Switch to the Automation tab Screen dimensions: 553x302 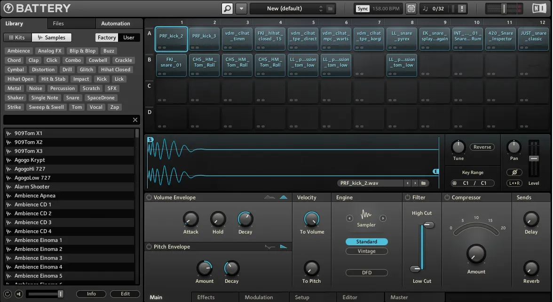click(x=116, y=23)
